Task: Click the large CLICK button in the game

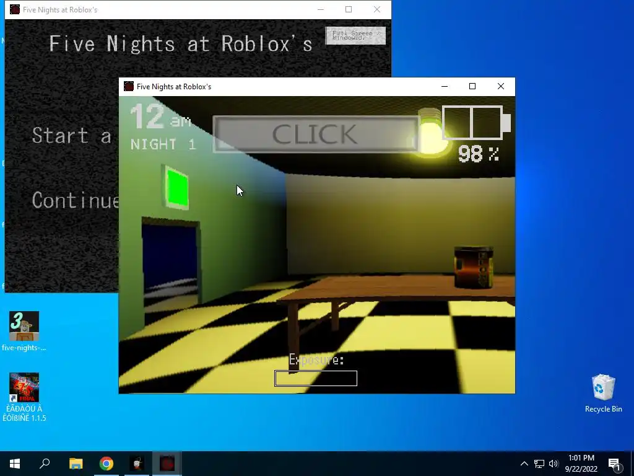Action: tap(316, 134)
